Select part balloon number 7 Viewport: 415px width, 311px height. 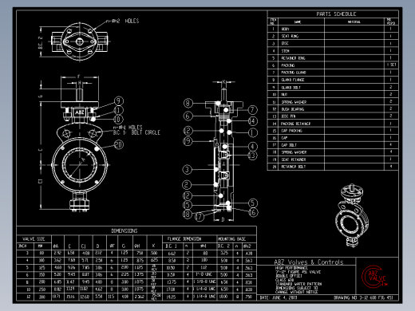pos(252,110)
